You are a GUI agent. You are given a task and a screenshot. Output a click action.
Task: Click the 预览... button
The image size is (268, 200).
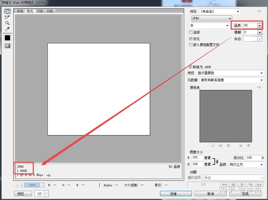(x=23, y=193)
